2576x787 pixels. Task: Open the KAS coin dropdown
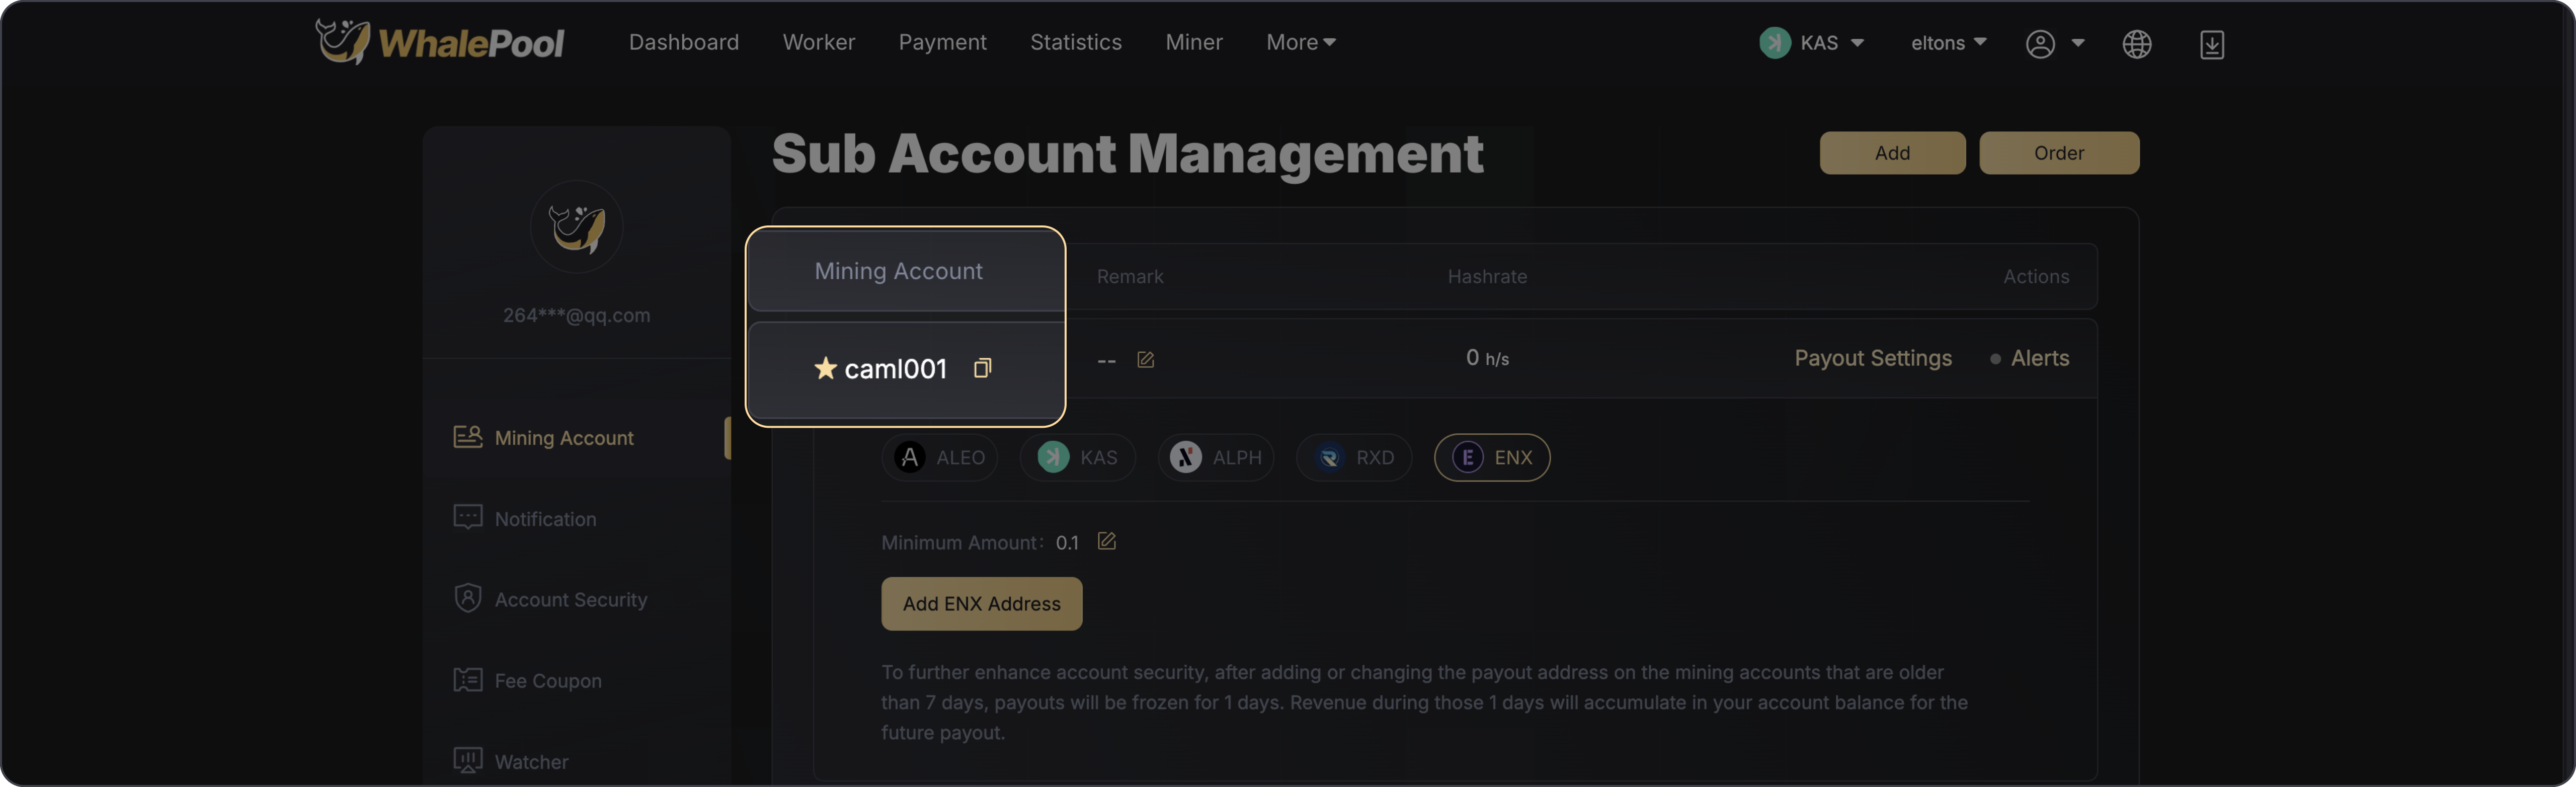coord(1812,43)
